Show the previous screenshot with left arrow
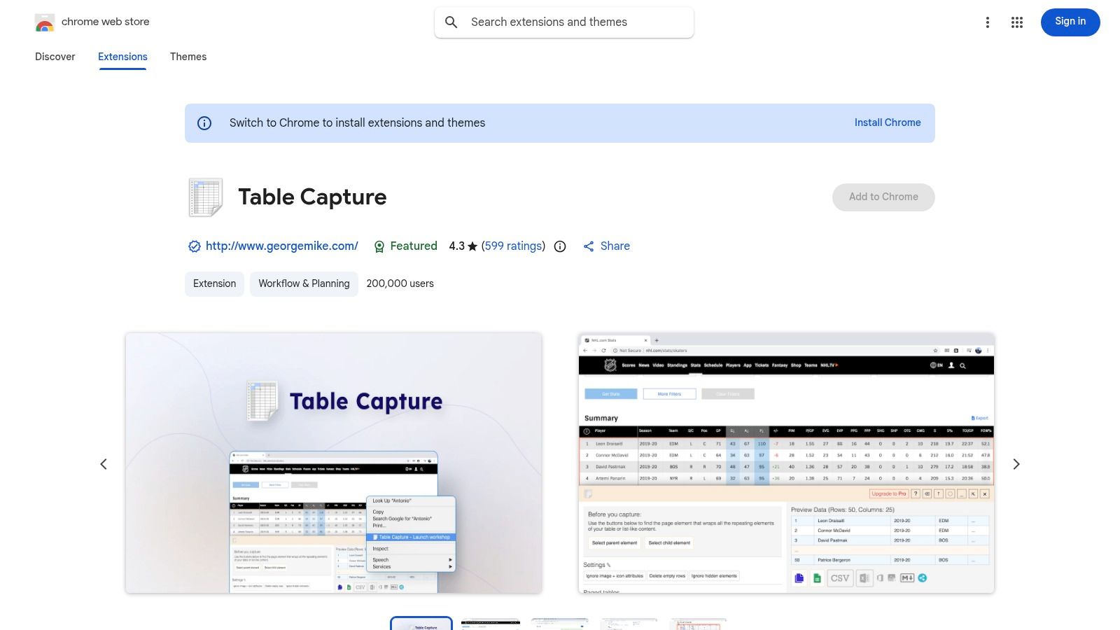 coord(104,464)
